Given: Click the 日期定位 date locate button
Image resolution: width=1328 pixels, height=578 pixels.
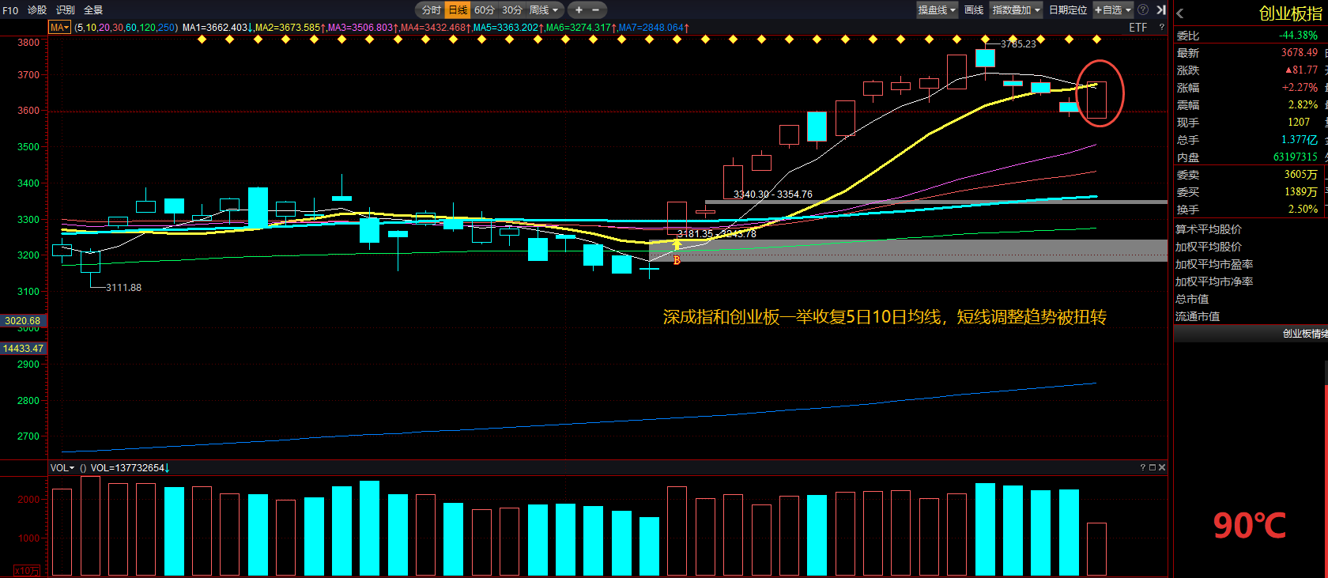Looking at the screenshot, I should [1068, 10].
